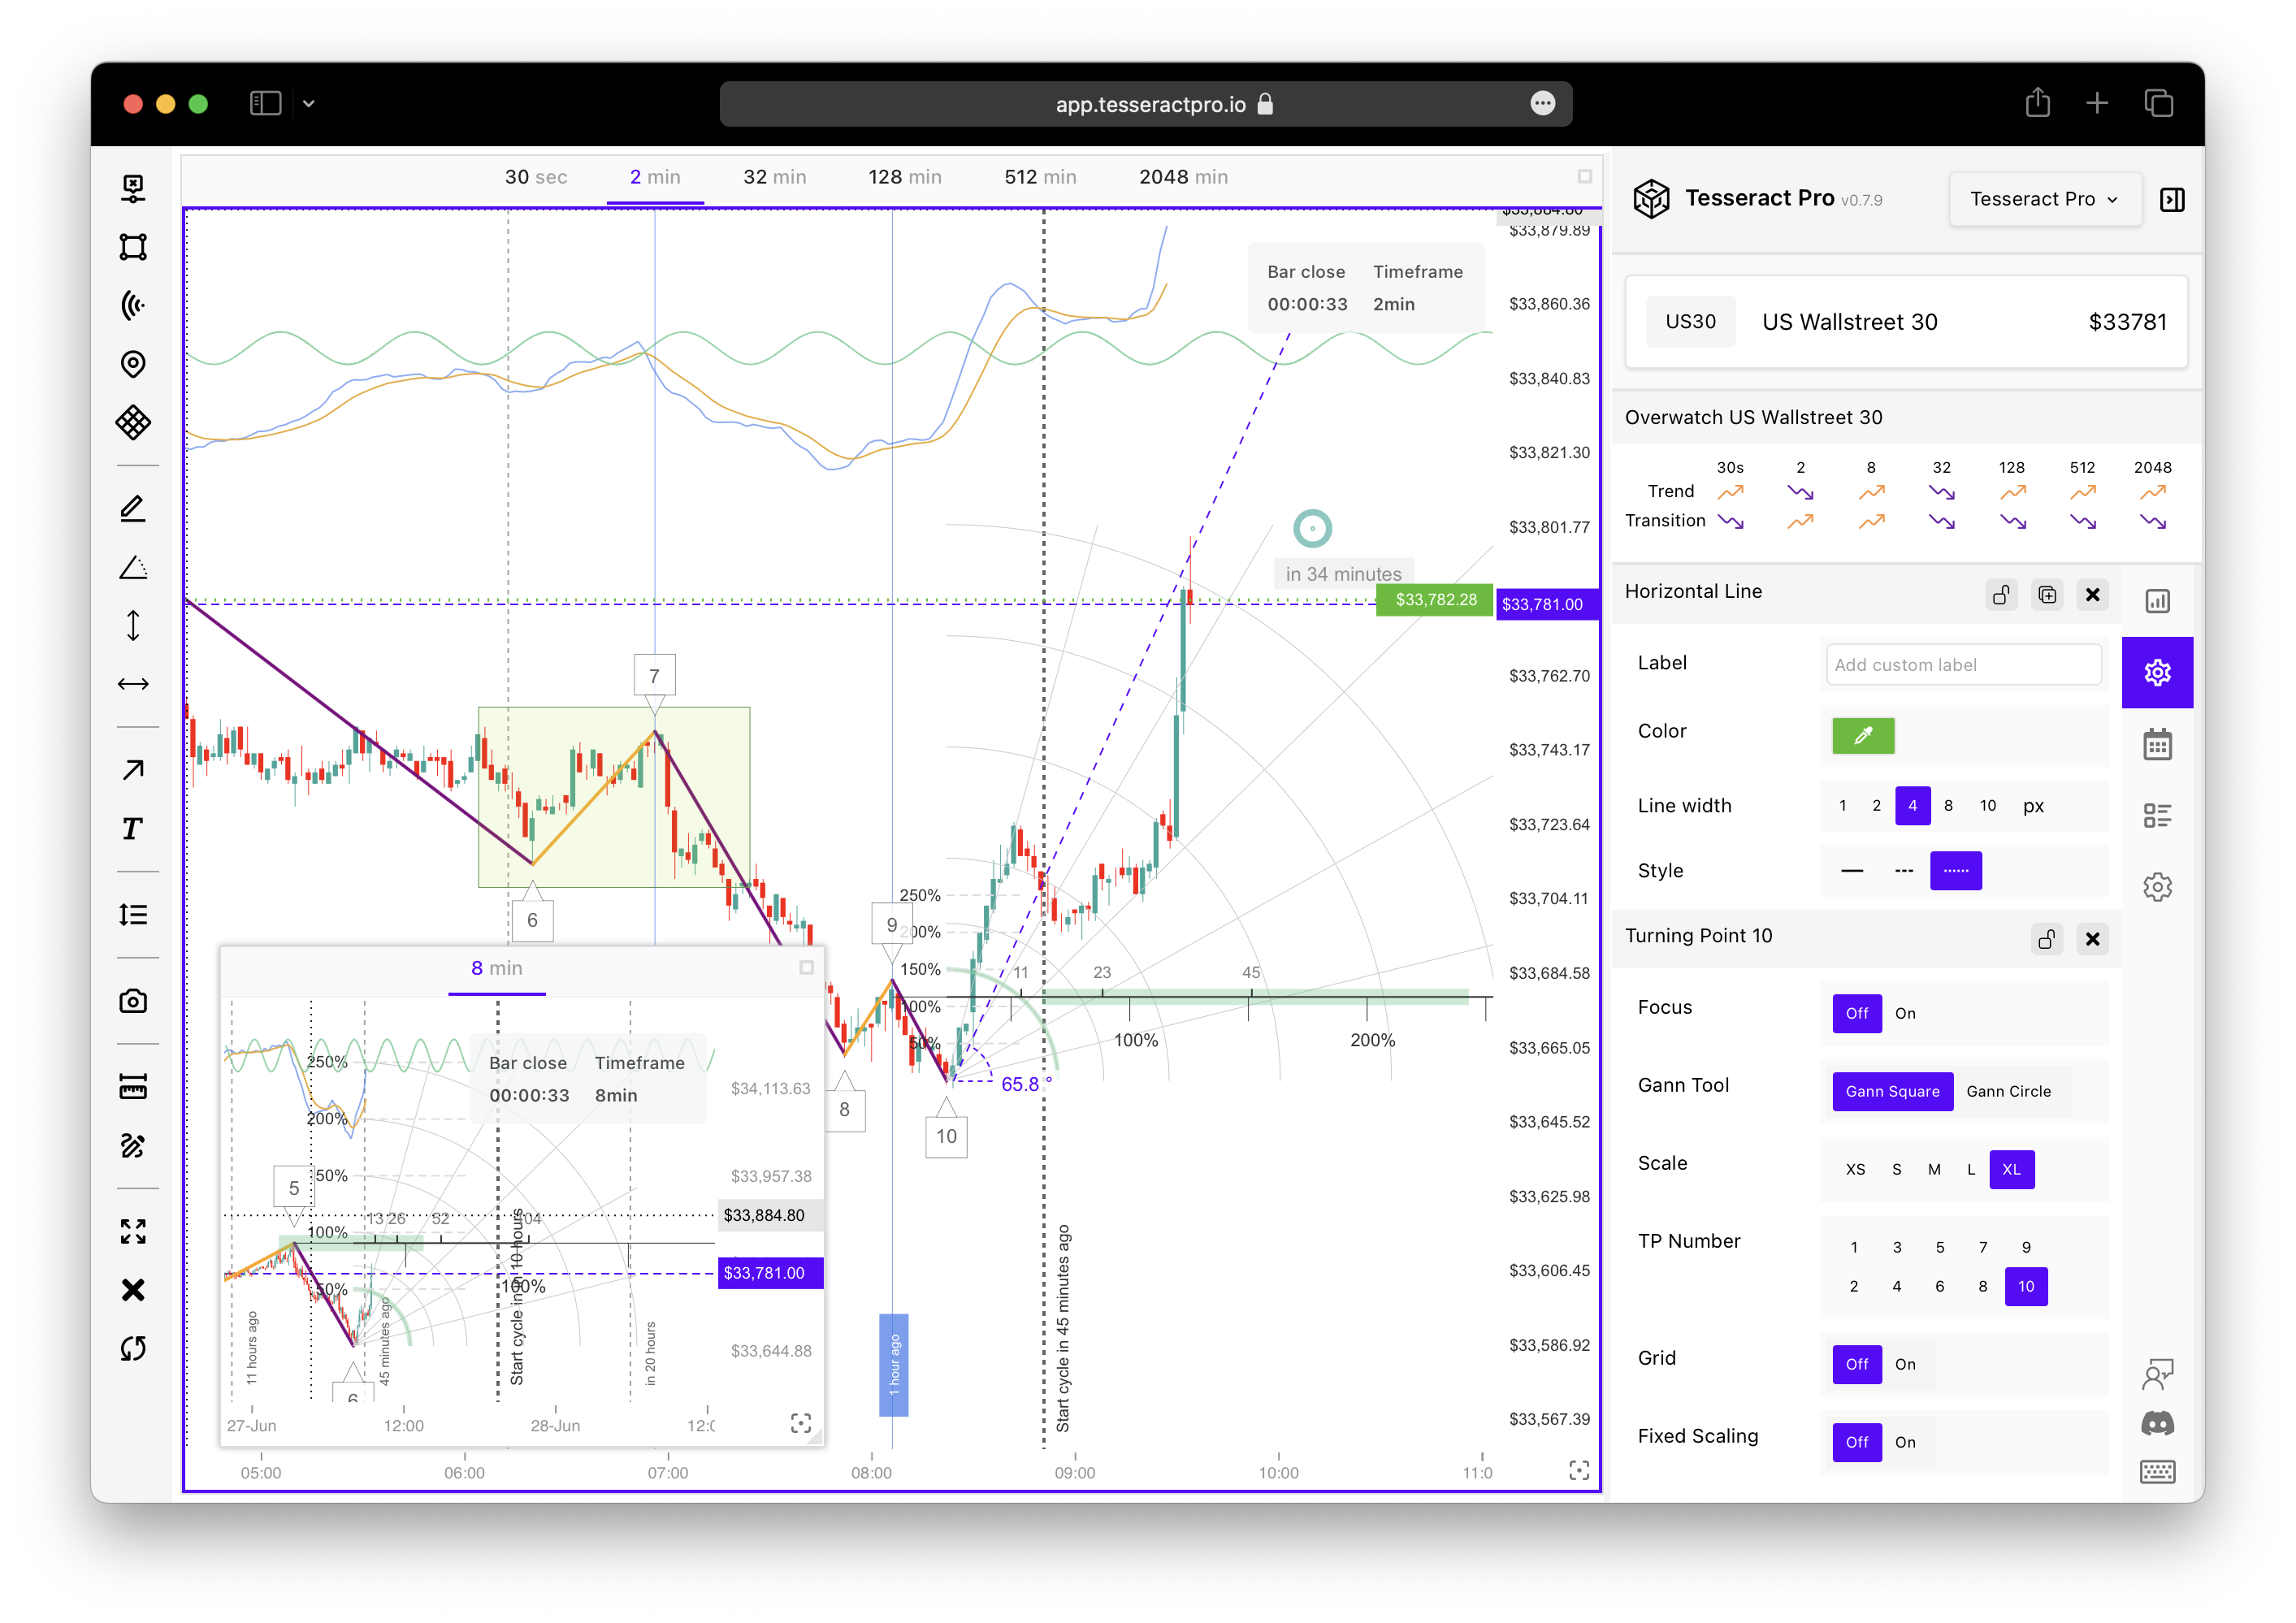Click the turning point 7 marker on chart
This screenshot has width=2296, height=1623.
point(654,676)
